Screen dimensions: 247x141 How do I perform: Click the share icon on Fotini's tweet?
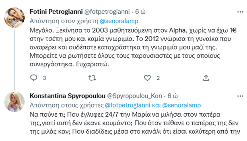click(x=205, y=78)
